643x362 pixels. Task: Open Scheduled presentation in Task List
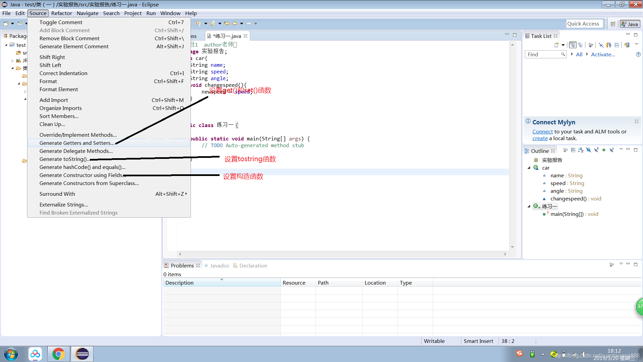pos(580,45)
